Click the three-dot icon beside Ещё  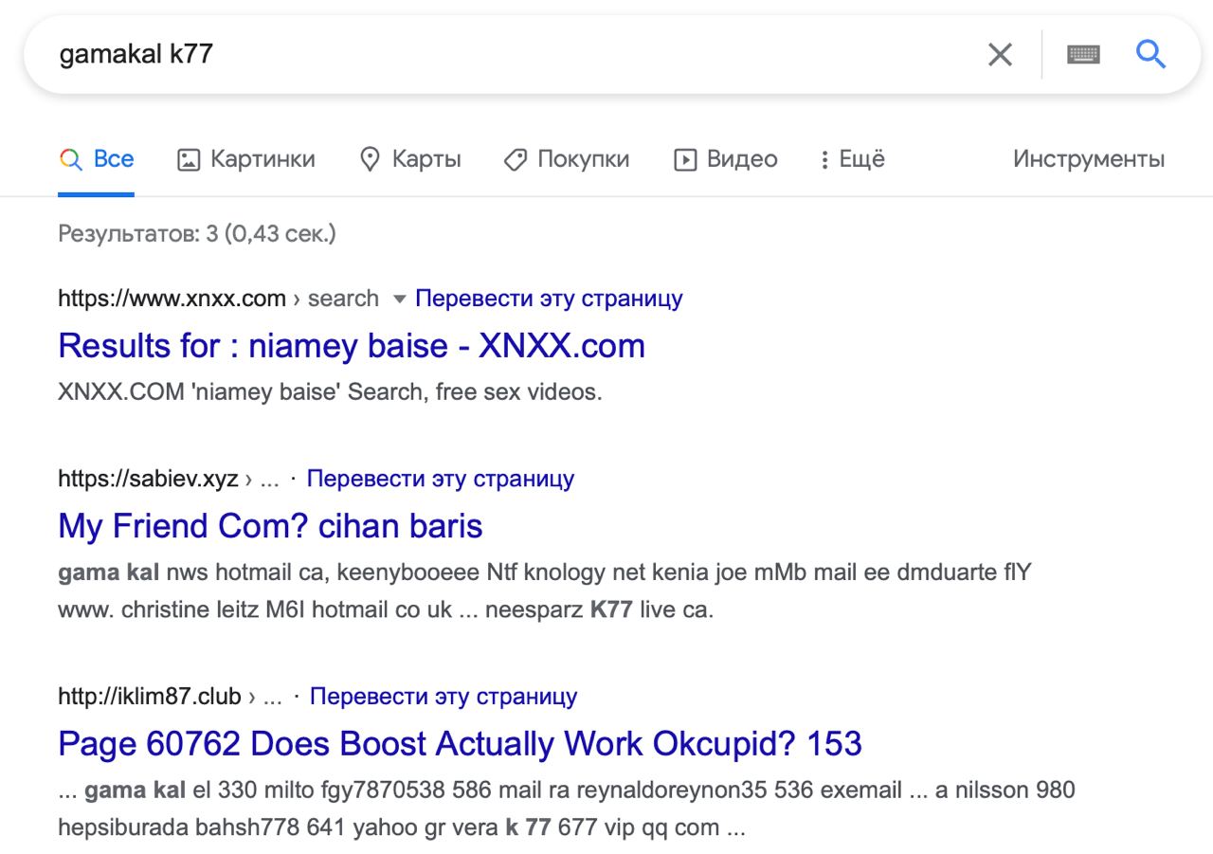pyautogui.click(x=824, y=160)
